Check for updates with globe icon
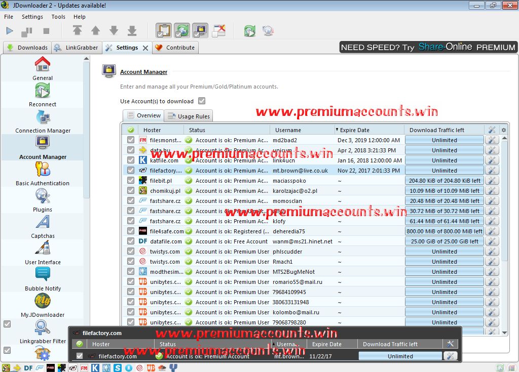519x372 pixels. coord(268,31)
